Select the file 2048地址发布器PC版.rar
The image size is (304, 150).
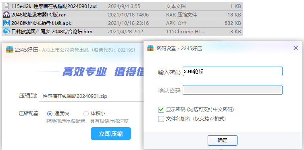(122, 15)
